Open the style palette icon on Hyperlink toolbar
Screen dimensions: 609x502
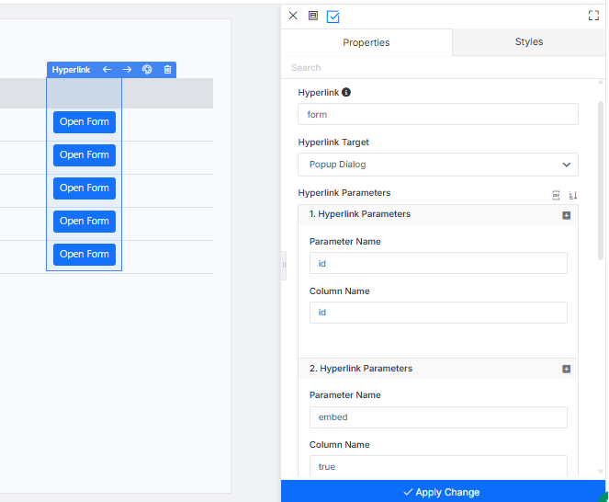tap(147, 70)
